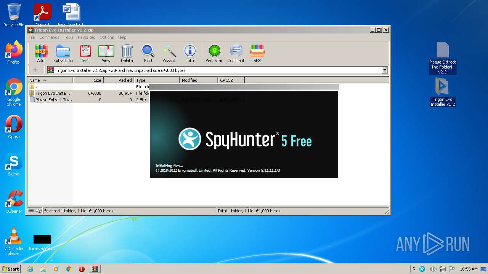
Task: Open Opera desktop shortcut
Action: pyautogui.click(x=14, y=127)
